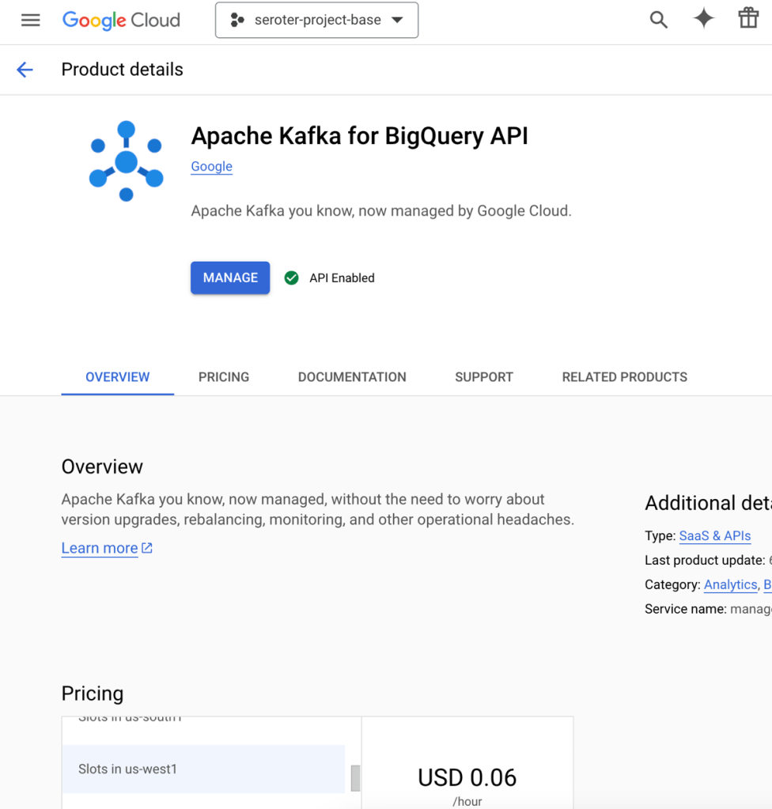View the Related Products tab
The height and width of the screenshot is (809, 772).
pyautogui.click(x=624, y=377)
